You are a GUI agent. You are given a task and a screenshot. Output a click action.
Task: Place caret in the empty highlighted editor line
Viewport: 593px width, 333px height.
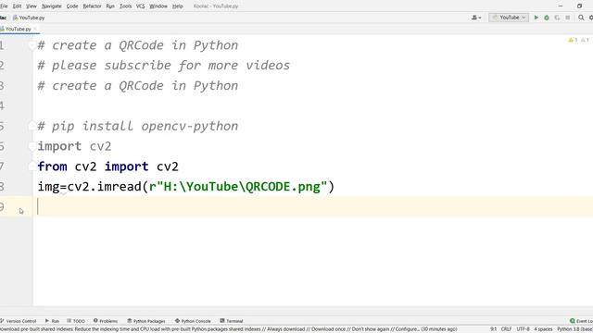coord(313,207)
